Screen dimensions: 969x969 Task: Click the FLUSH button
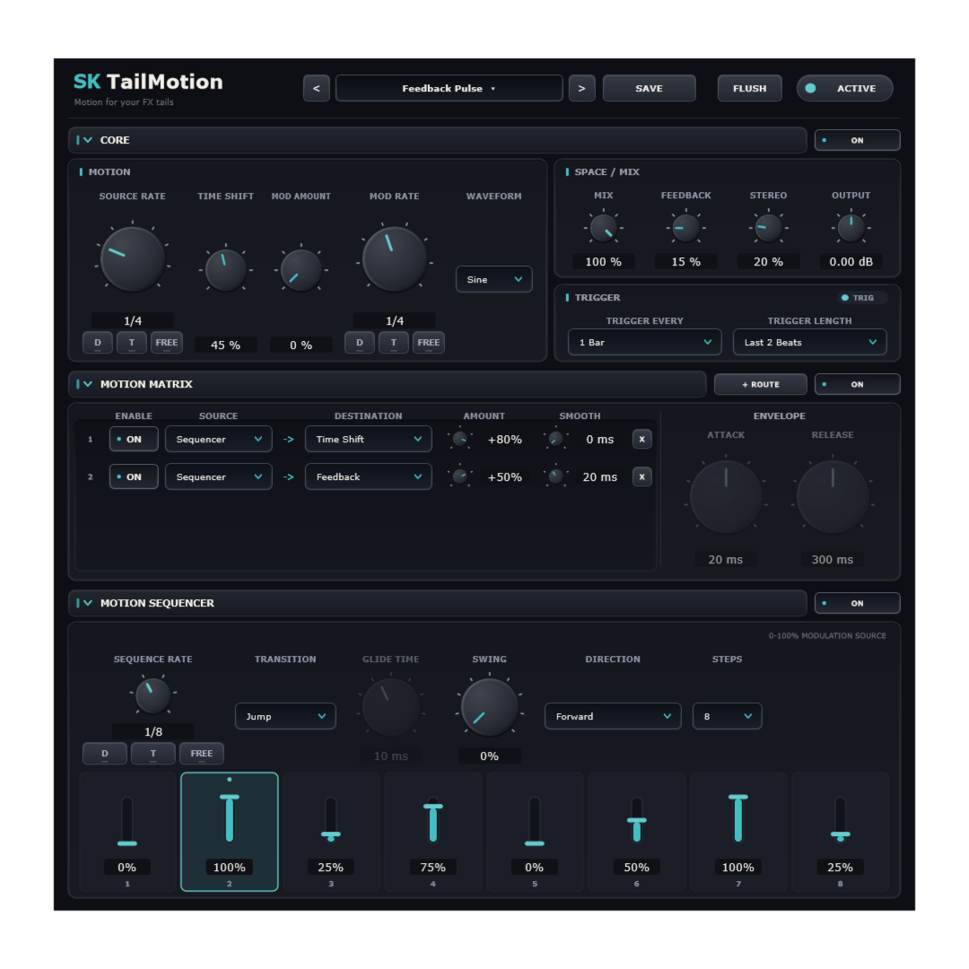(749, 88)
